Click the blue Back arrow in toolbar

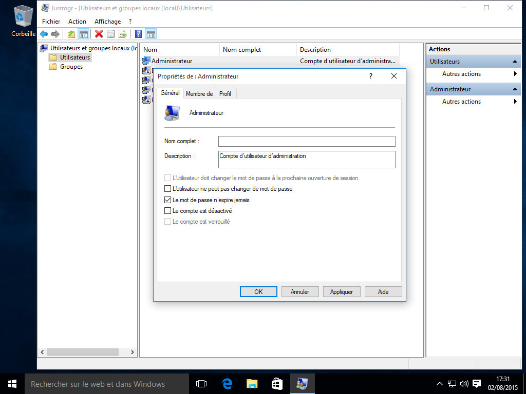tap(44, 34)
